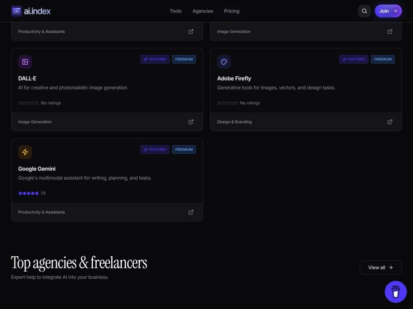The height and width of the screenshot is (309, 413).
Task: Rate DALL·E with the first star
Action: click(x=19, y=103)
